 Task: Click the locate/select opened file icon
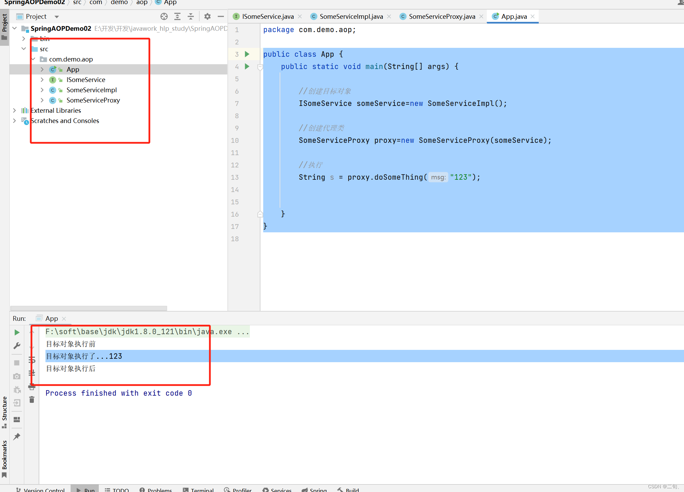[164, 16]
